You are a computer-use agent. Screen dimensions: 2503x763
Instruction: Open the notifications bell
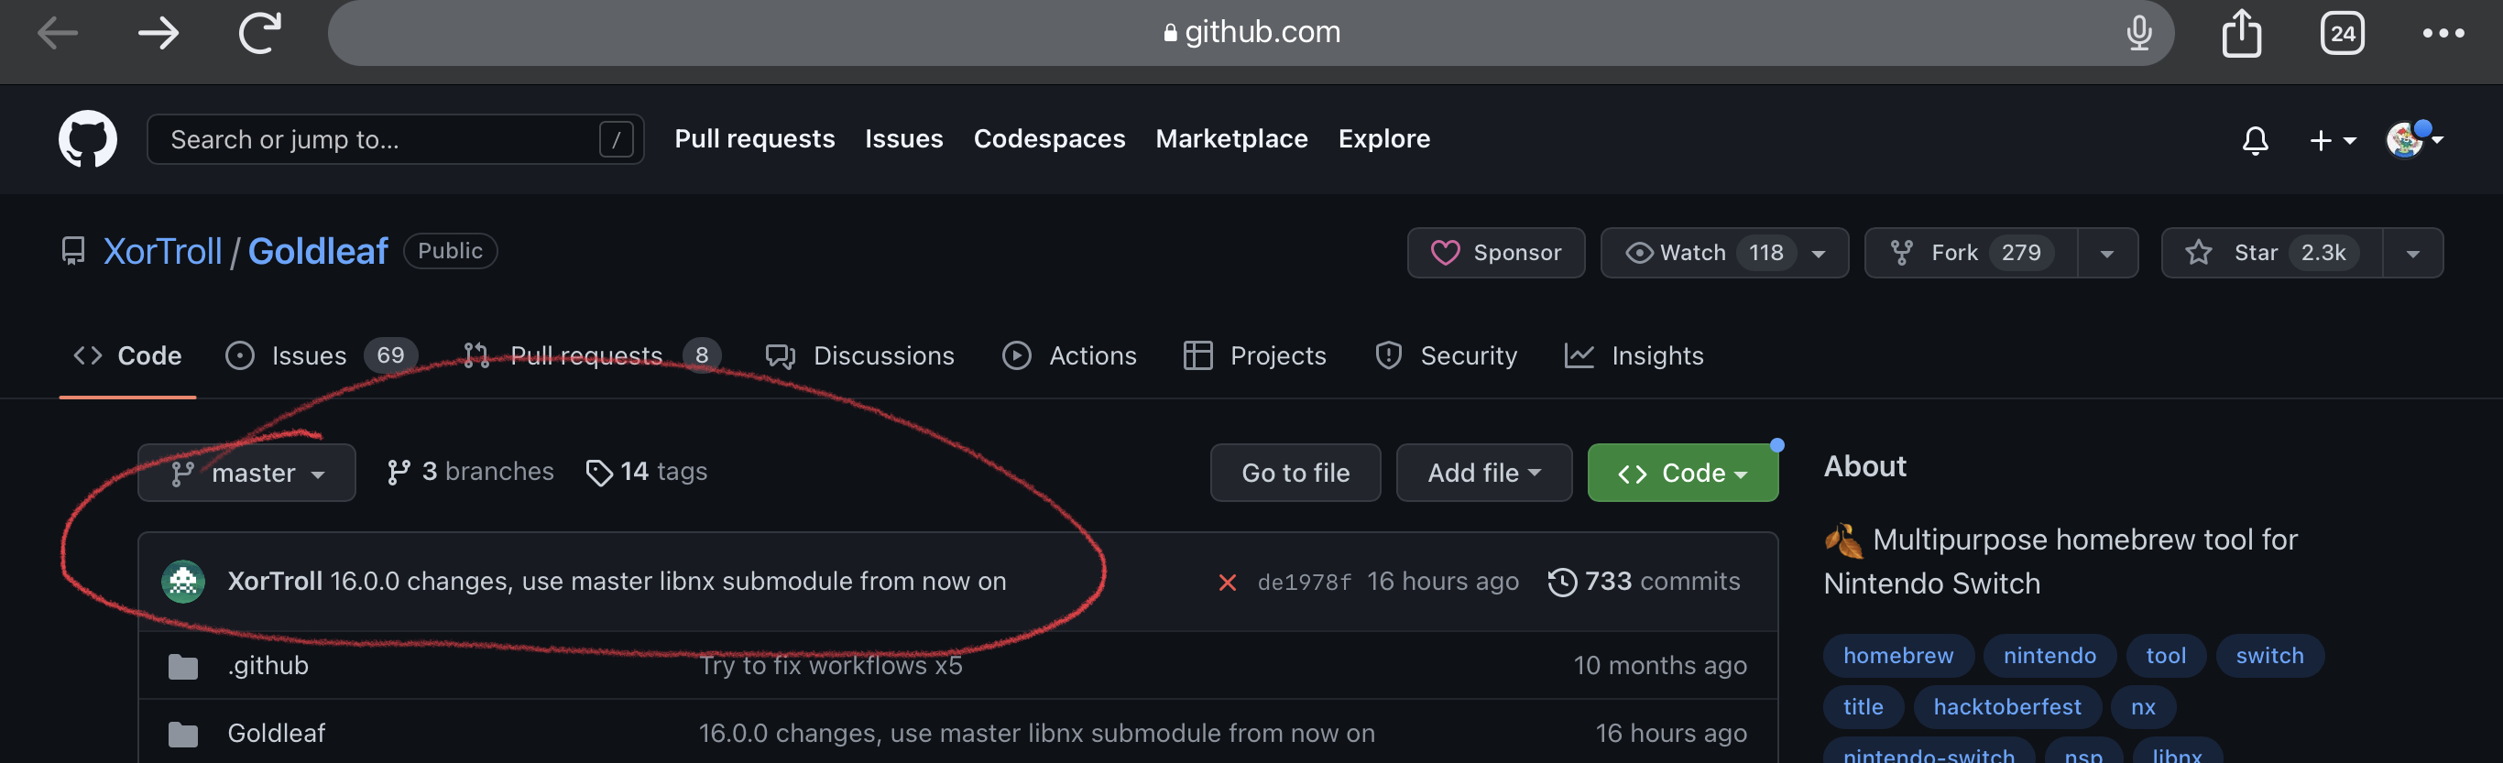(x=2254, y=140)
